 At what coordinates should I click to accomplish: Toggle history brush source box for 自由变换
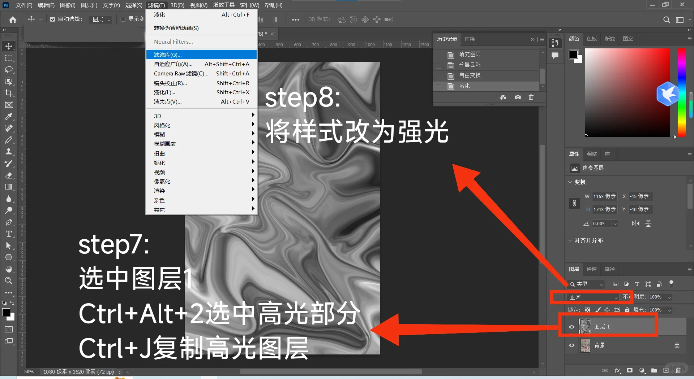click(438, 76)
